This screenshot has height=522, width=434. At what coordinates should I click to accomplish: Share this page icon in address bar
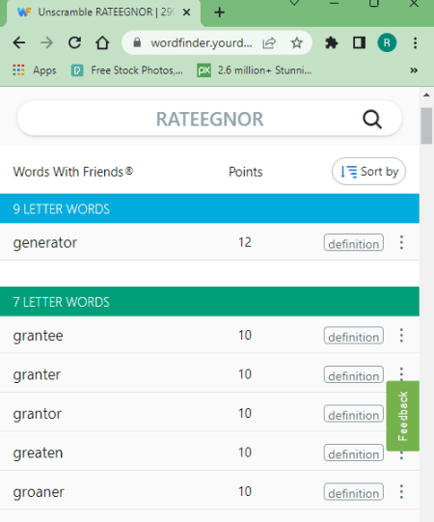(269, 43)
